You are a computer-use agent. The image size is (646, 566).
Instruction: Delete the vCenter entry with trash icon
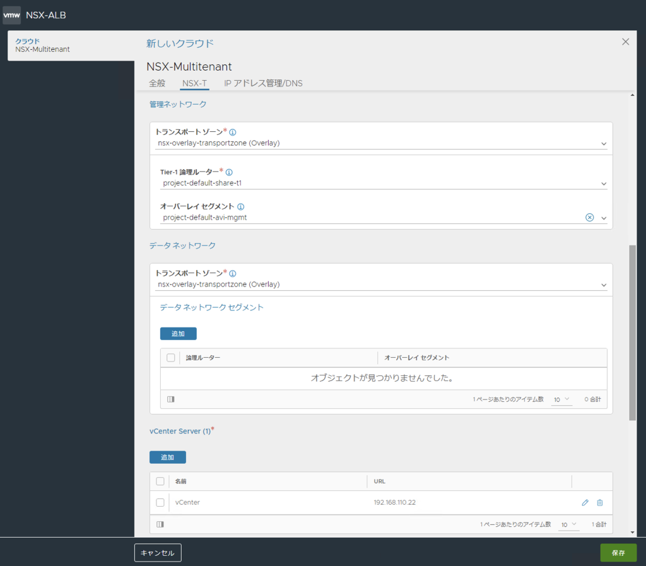[600, 502]
